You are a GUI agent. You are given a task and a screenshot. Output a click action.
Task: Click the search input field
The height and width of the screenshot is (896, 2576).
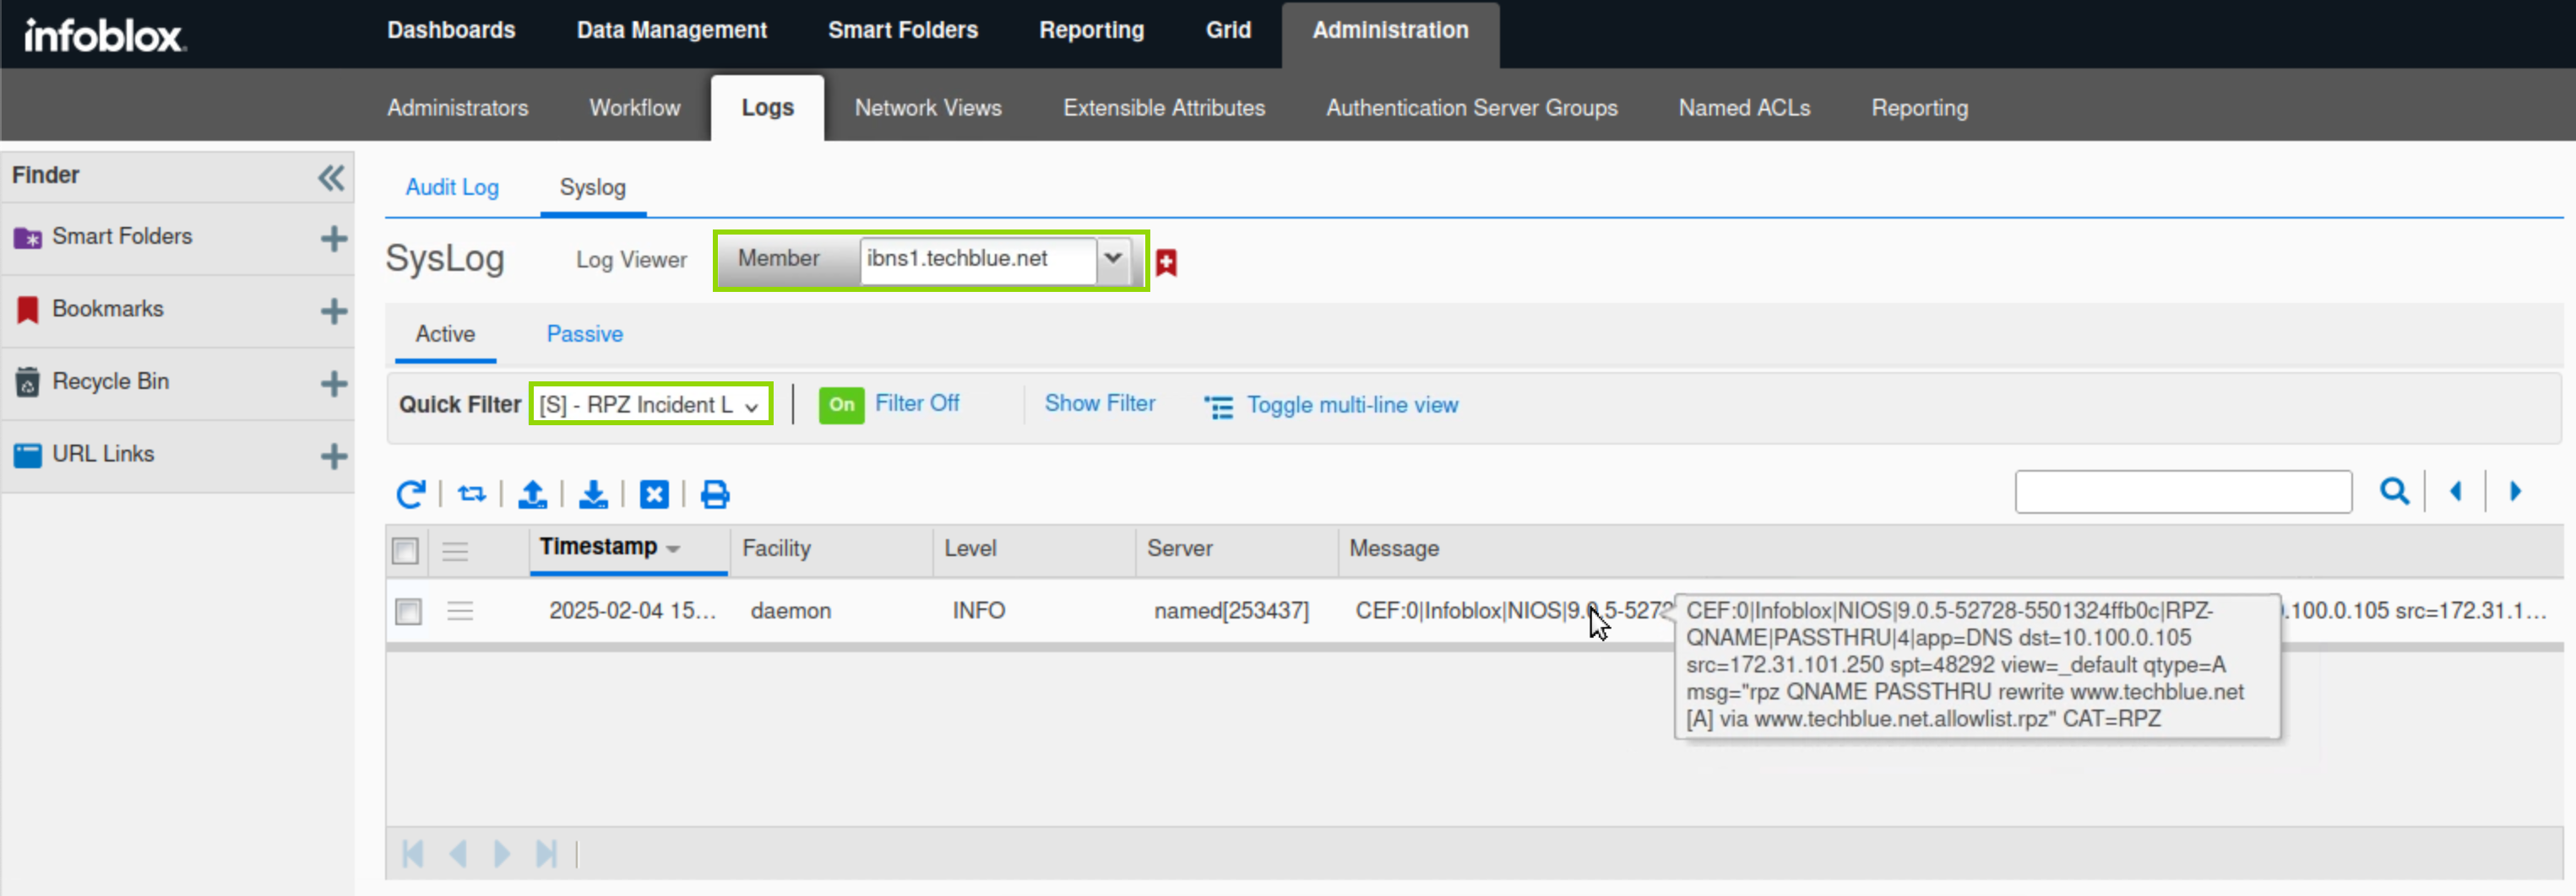click(2182, 492)
